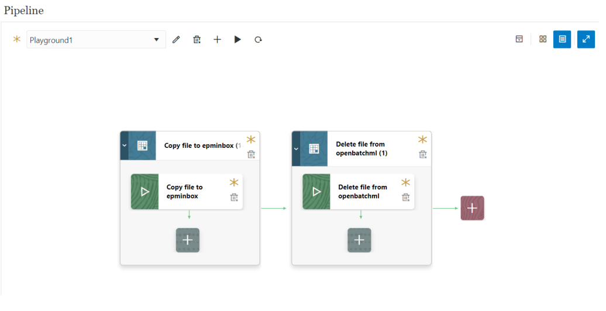Click the pencil edit pipeline icon
Viewport: 606px width, 311px height.
(176, 39)
